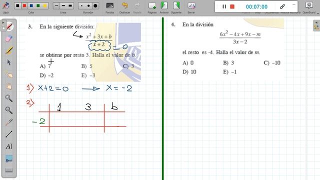Select the text writing tool
The image size is (320, 180).
[x=9, y=146]
